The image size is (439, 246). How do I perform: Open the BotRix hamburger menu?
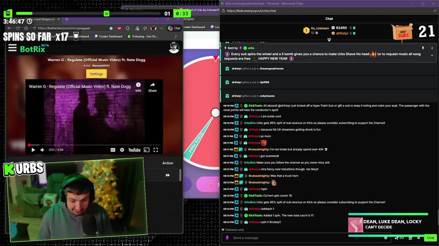tap(12, 48)
